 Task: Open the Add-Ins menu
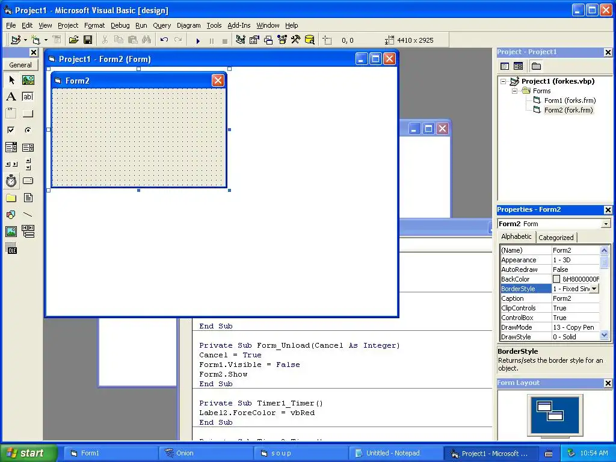coord(239,25)
